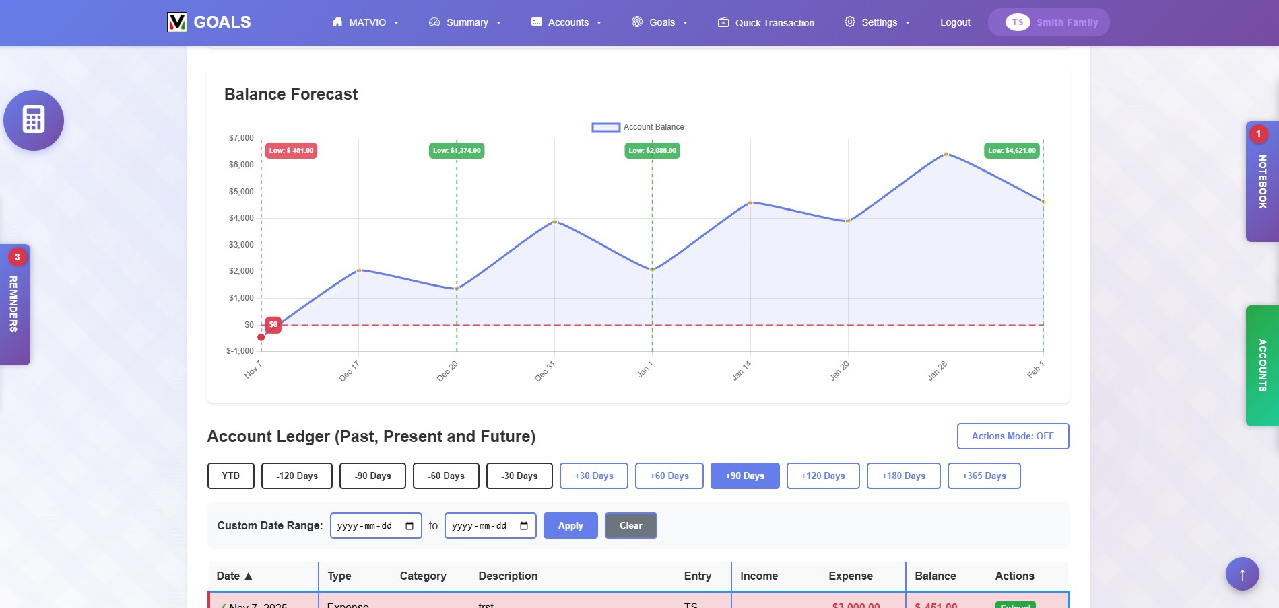Viewport: 1279px width, 608px height.
Task: Expand the Settings dropdown menu
Action: (x=878, y=22)
